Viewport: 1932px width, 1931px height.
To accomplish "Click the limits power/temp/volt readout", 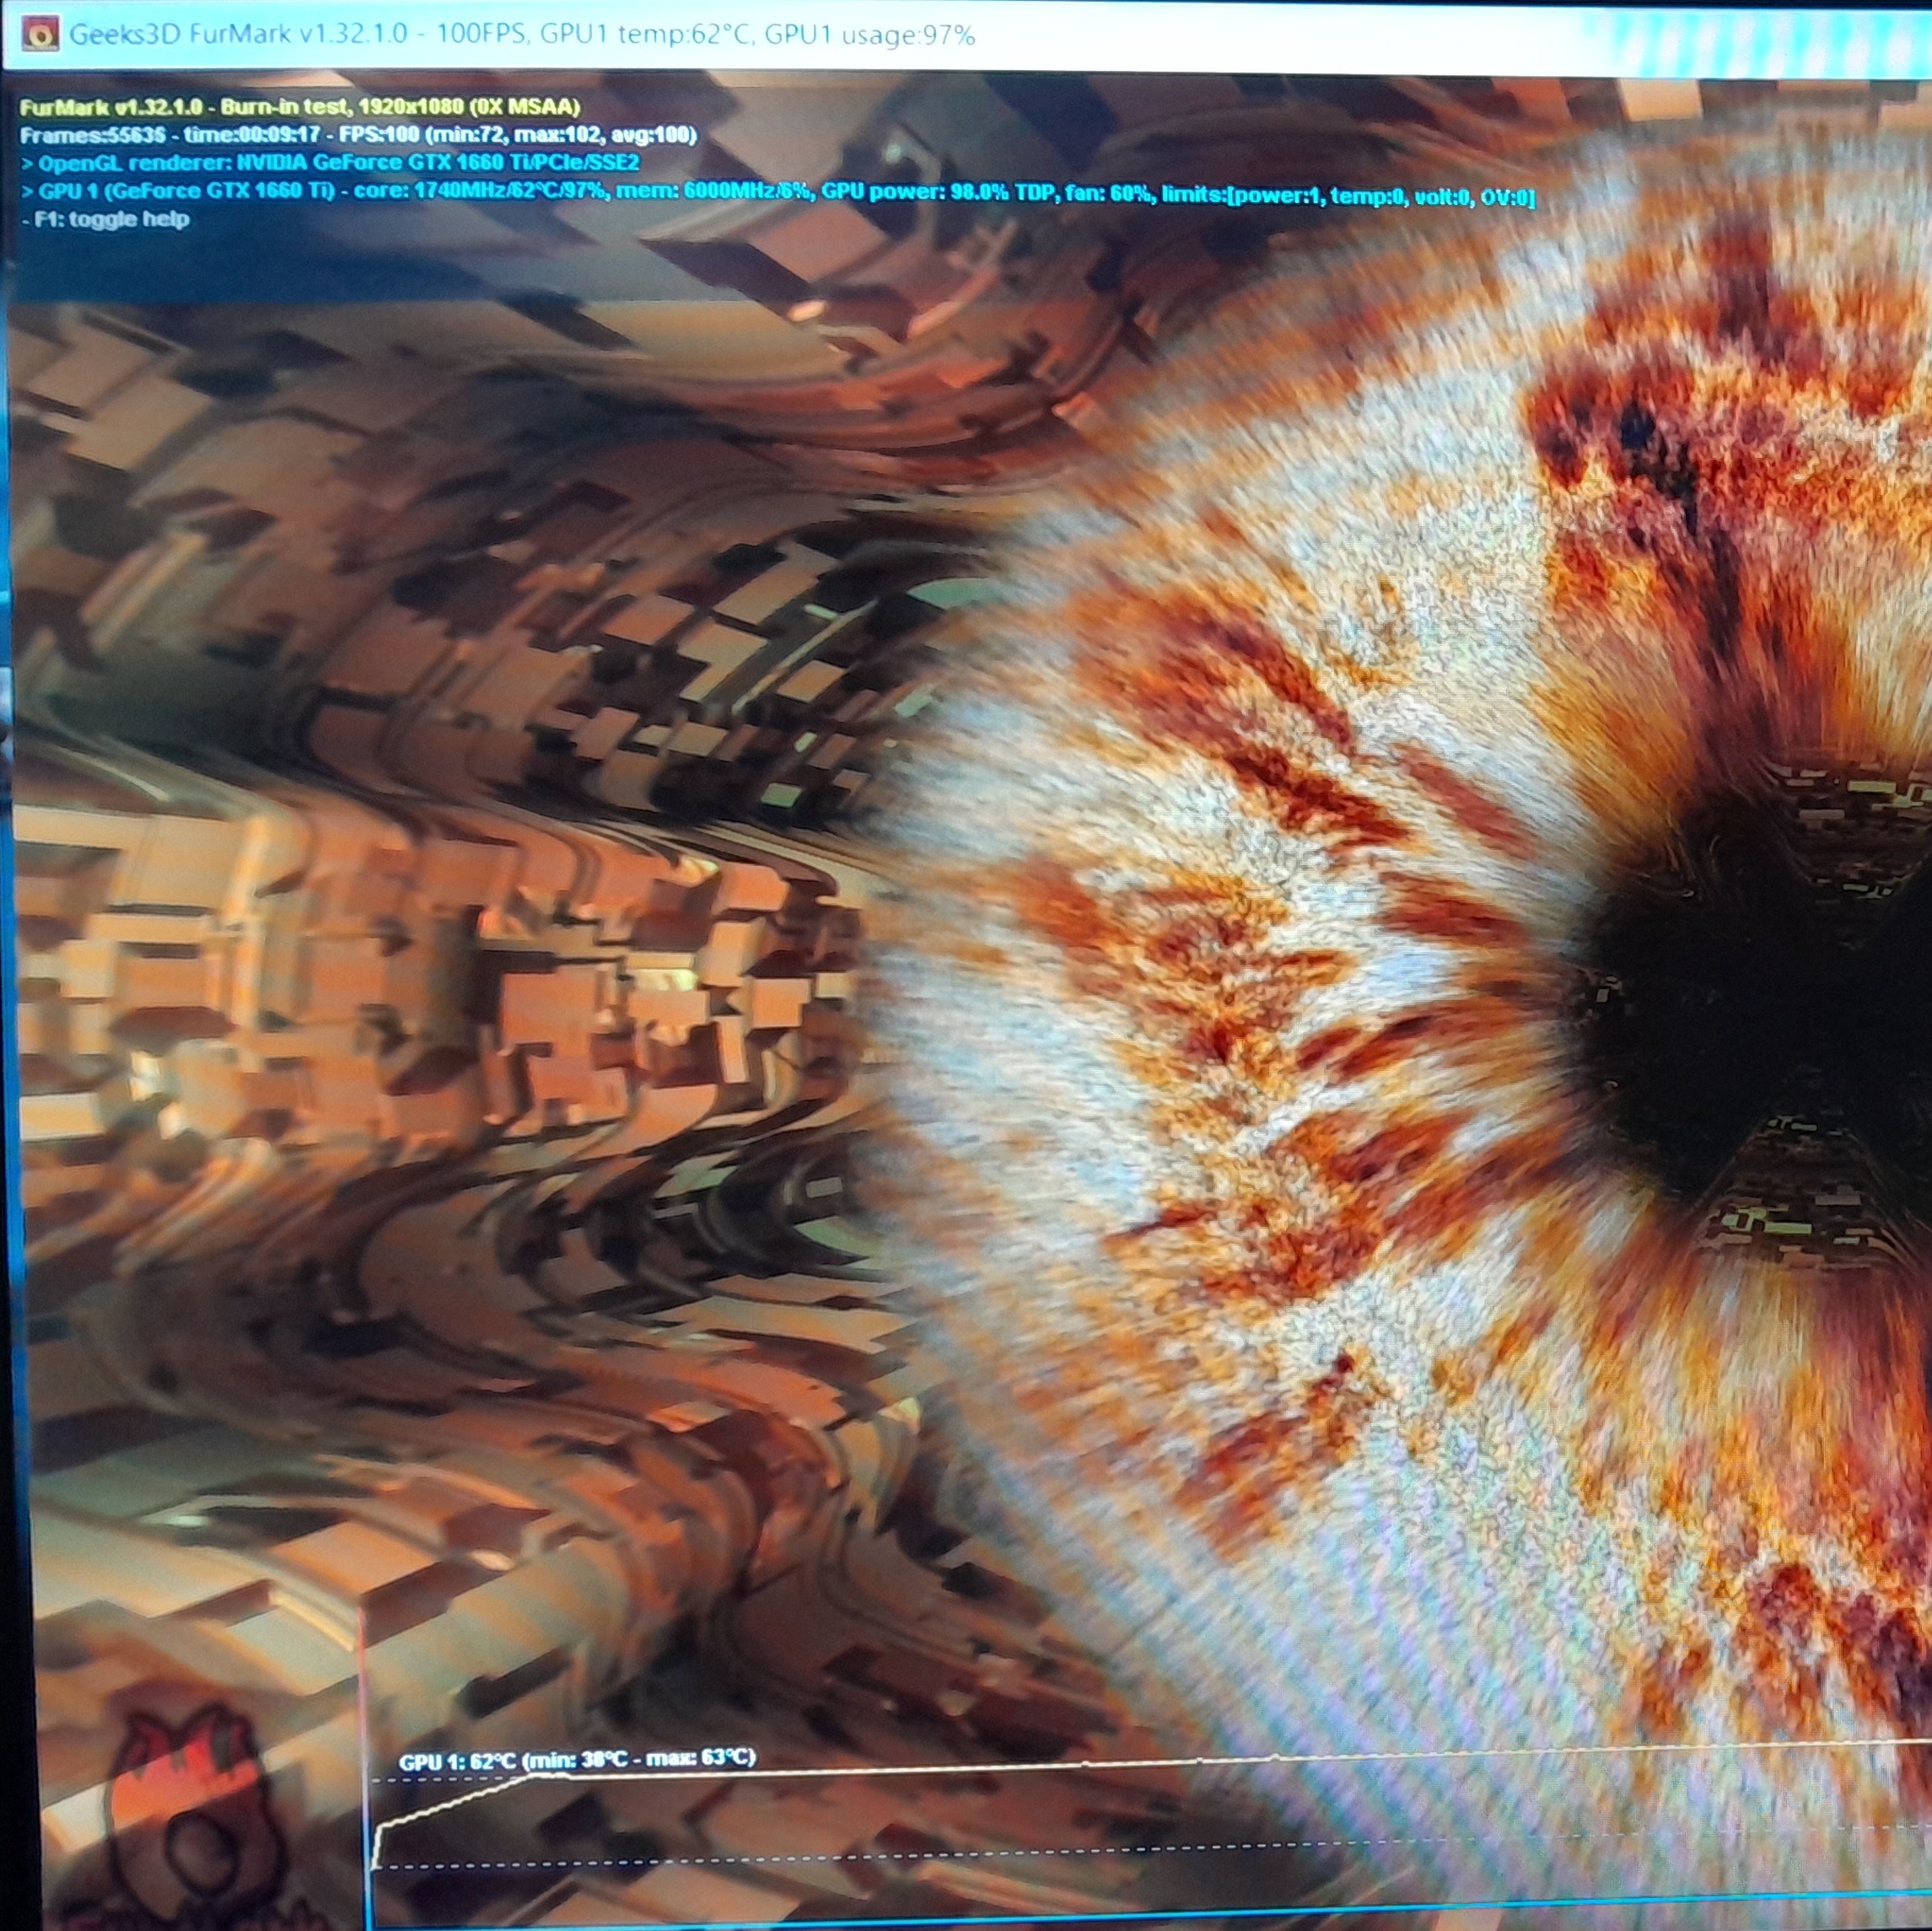I will pyautogui.click(x=1346, y=195).
